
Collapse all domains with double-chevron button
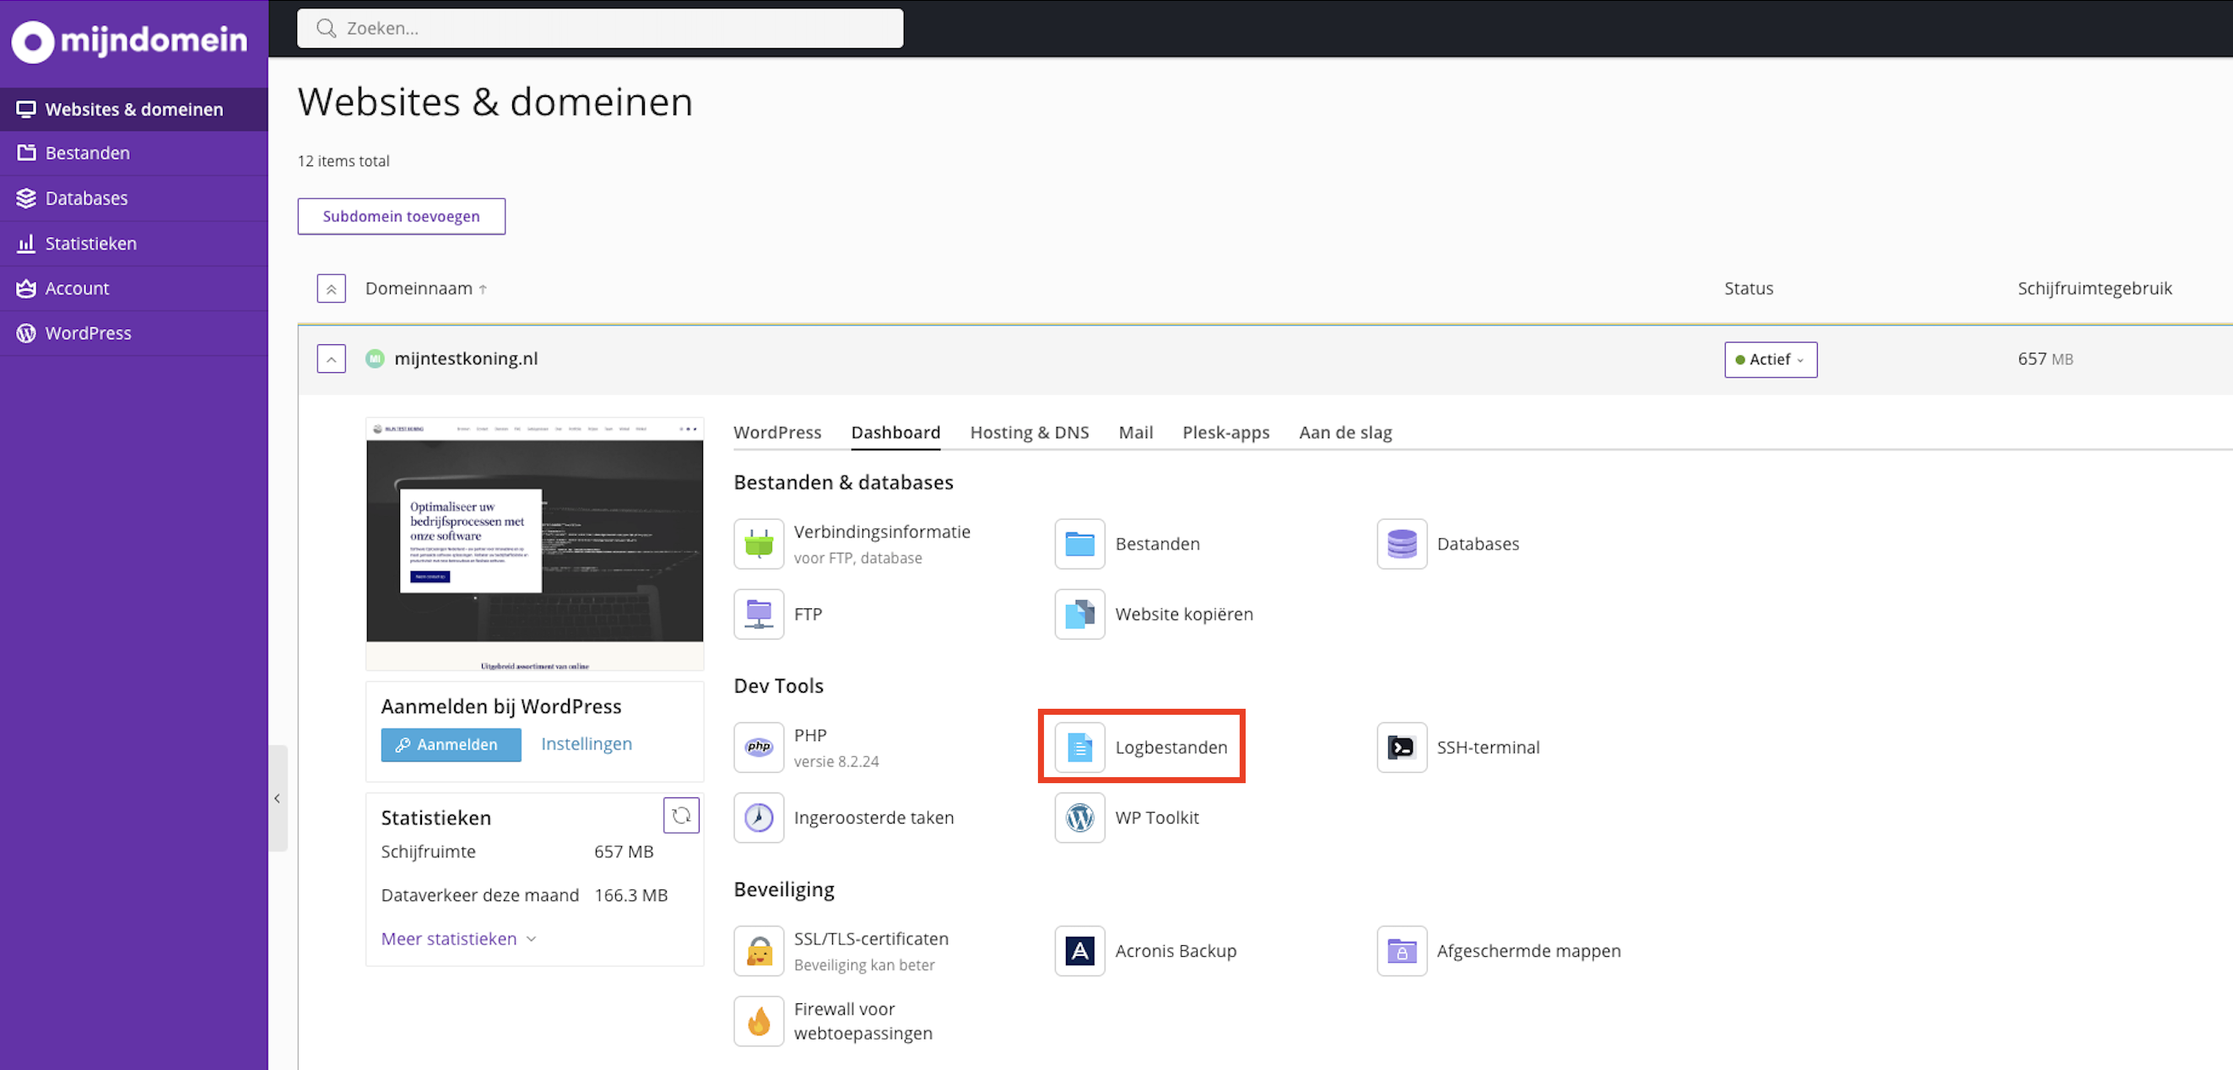(331, 288)
